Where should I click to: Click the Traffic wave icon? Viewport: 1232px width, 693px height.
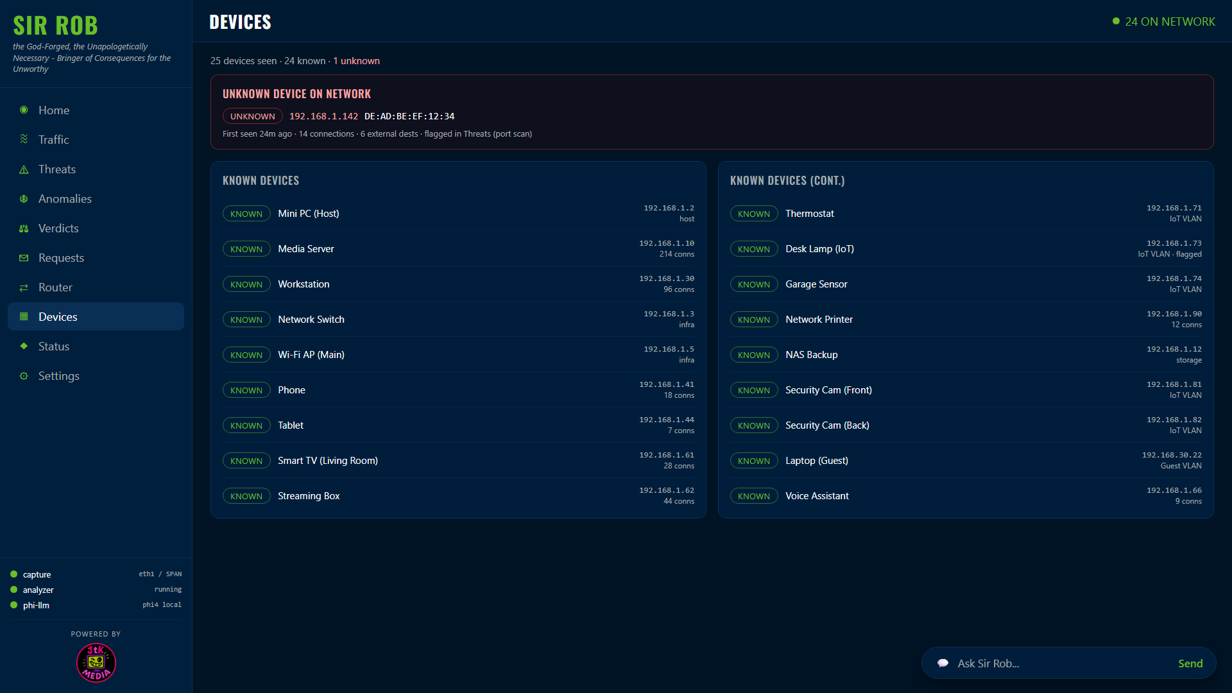click(24, 139)
